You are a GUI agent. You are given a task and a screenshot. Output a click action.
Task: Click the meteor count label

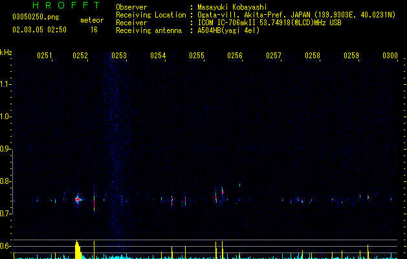pos(92,20)
